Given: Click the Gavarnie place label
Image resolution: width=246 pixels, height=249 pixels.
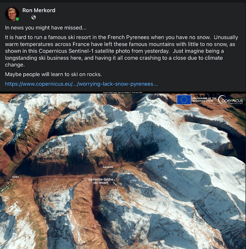Looking at the screenshot, I should [x=108, y=167].
